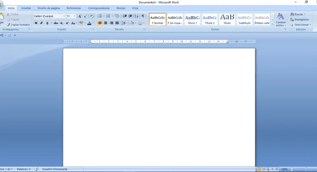Screen dimensions: 317x172
Task: Expand the Párrafo dialog launcher
Action: tap(145, 30)
